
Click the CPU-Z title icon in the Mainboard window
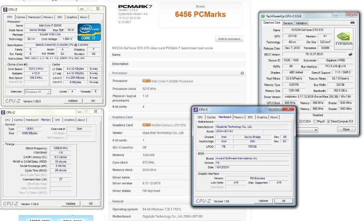click(x=195, y=110)
